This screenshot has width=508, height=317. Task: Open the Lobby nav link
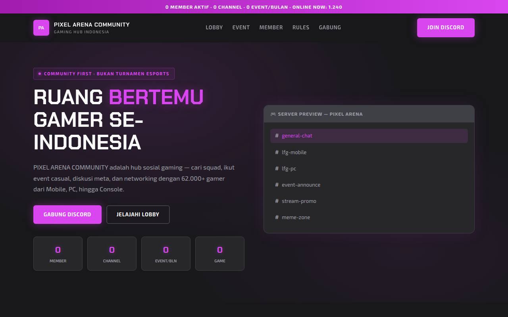(x=214, y=27)
